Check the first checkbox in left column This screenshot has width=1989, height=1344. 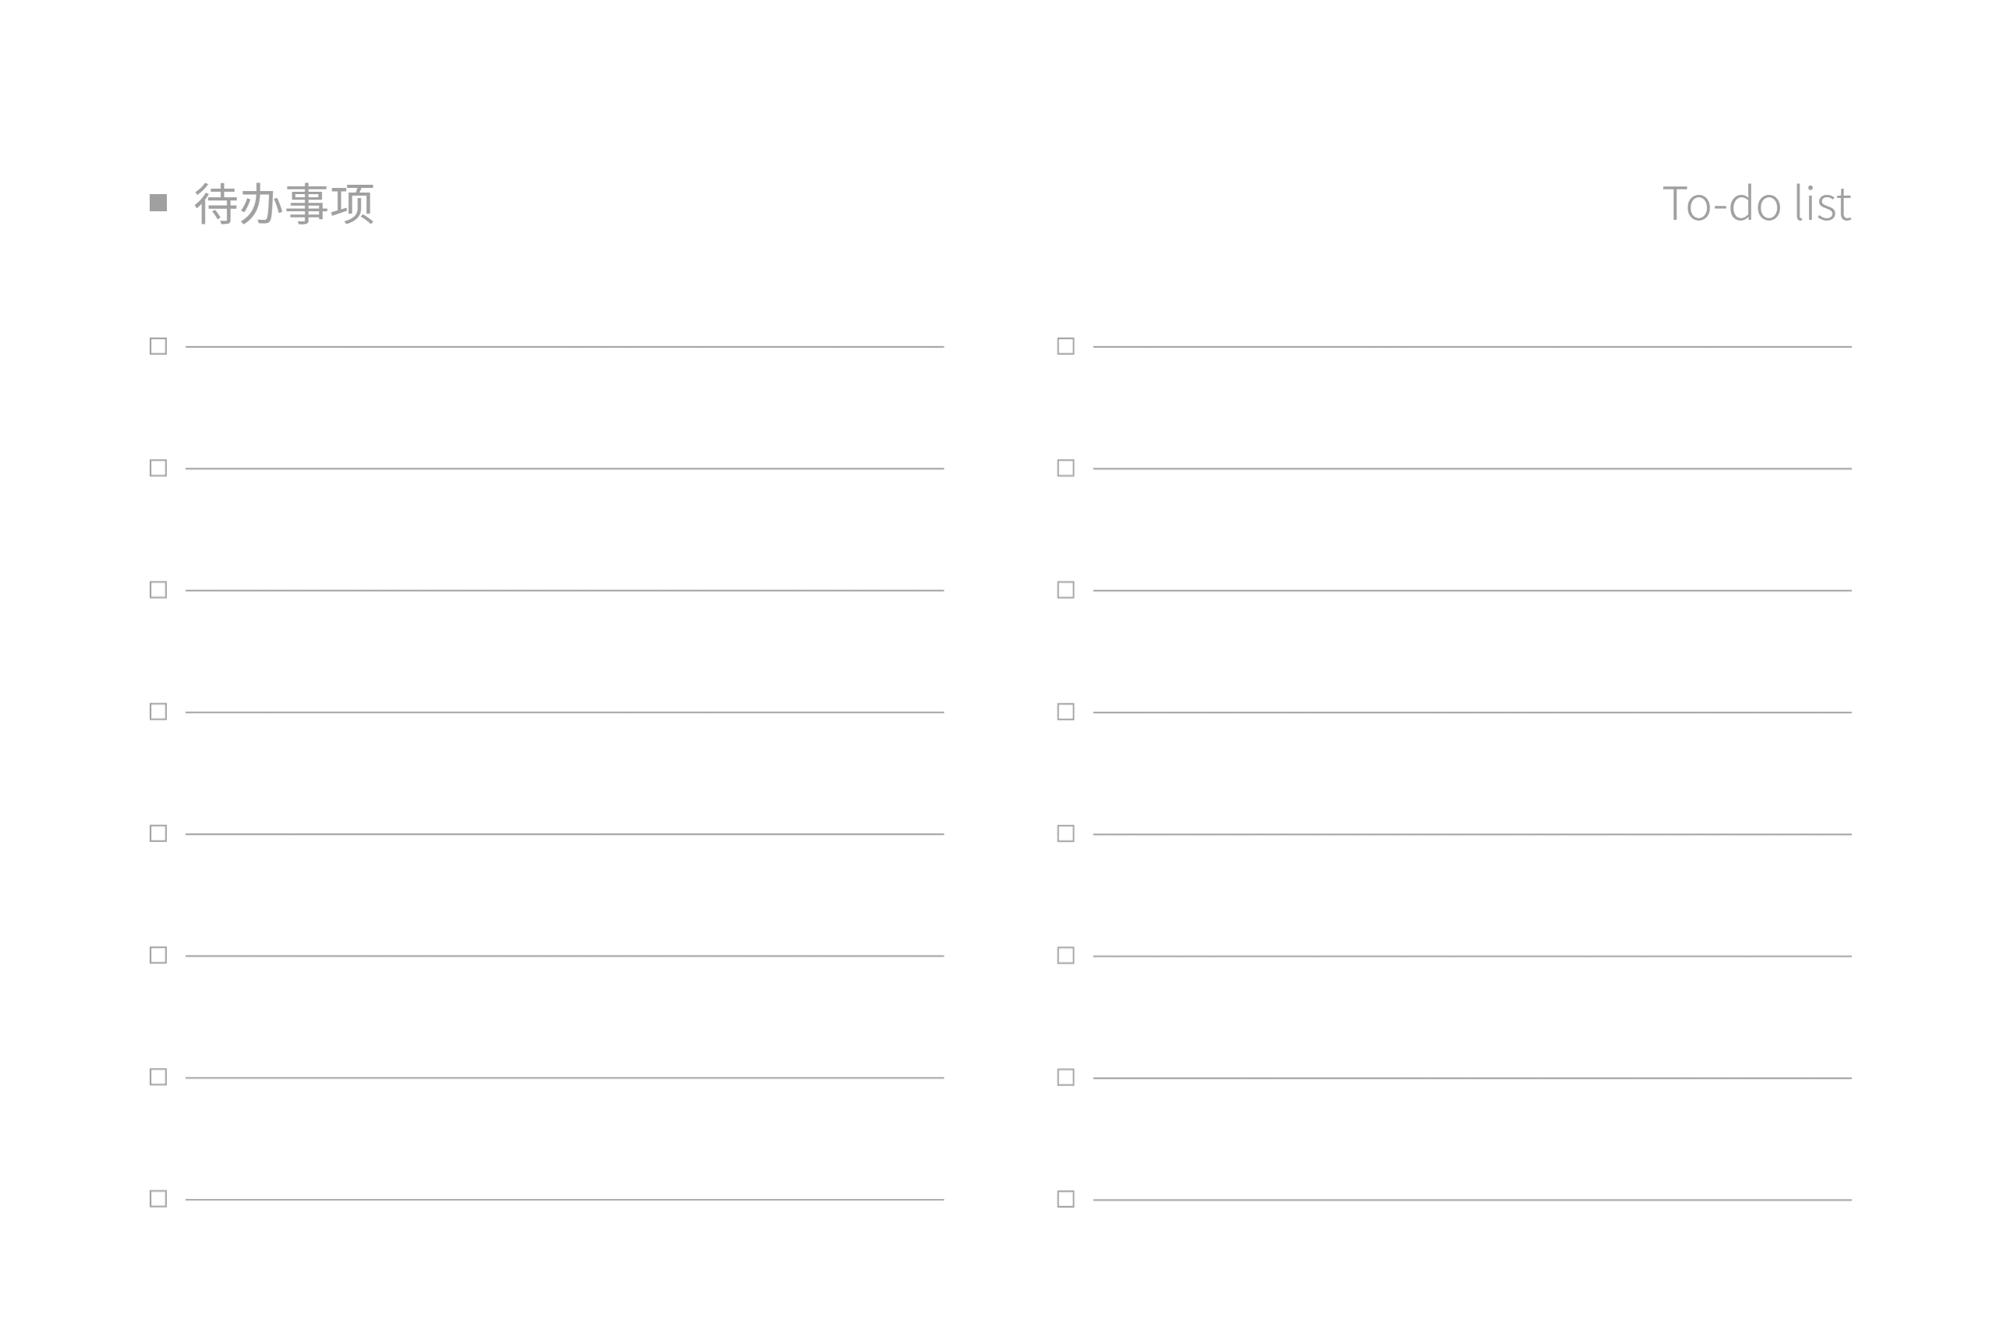pos(158,346)
